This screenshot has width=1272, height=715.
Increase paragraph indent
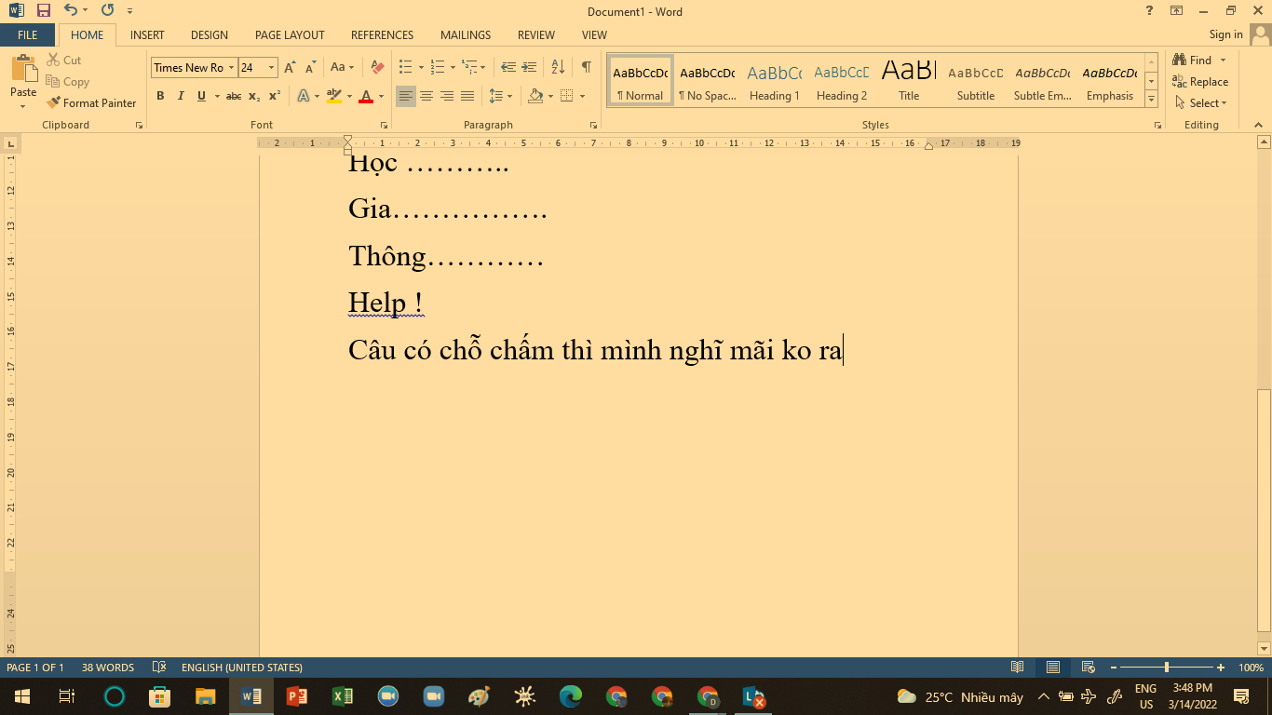click(x=529, y=67)
